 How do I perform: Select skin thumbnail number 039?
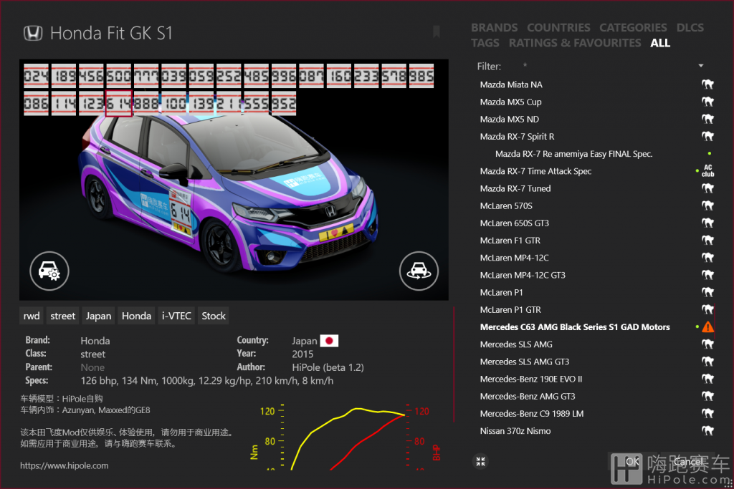(173, 76)
